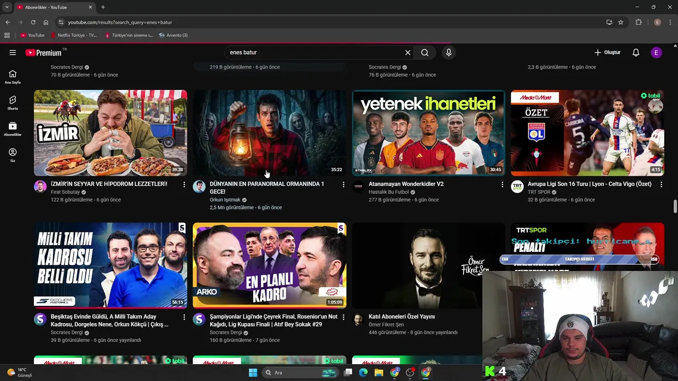Open Orkun Işıtmak channel name link
This screenshot has height=381, width=678.
click(x=225, y=200)
